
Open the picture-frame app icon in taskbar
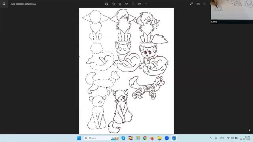(x=138, y=138)
